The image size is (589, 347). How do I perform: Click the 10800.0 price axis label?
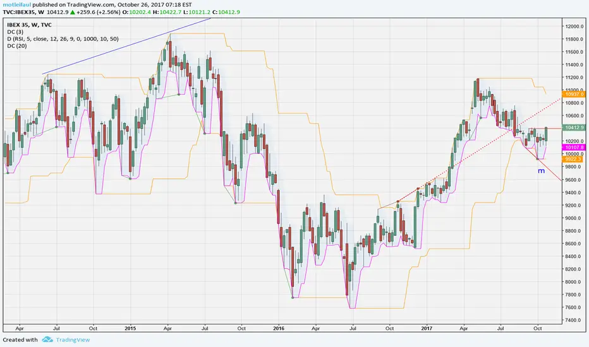coord(574,103)
